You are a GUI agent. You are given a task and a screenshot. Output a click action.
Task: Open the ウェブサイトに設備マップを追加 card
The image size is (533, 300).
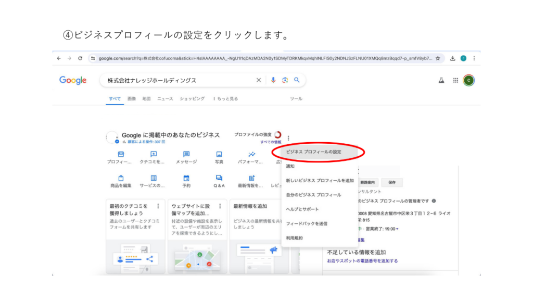coord(197,236)
